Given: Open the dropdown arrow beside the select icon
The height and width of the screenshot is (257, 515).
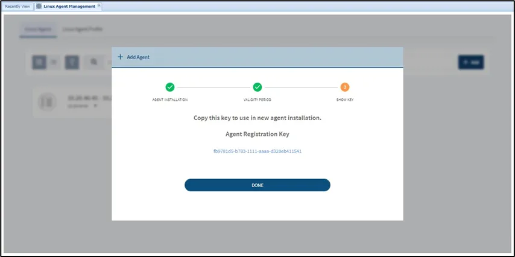Looking at the screenshot, I should (54, 62).
